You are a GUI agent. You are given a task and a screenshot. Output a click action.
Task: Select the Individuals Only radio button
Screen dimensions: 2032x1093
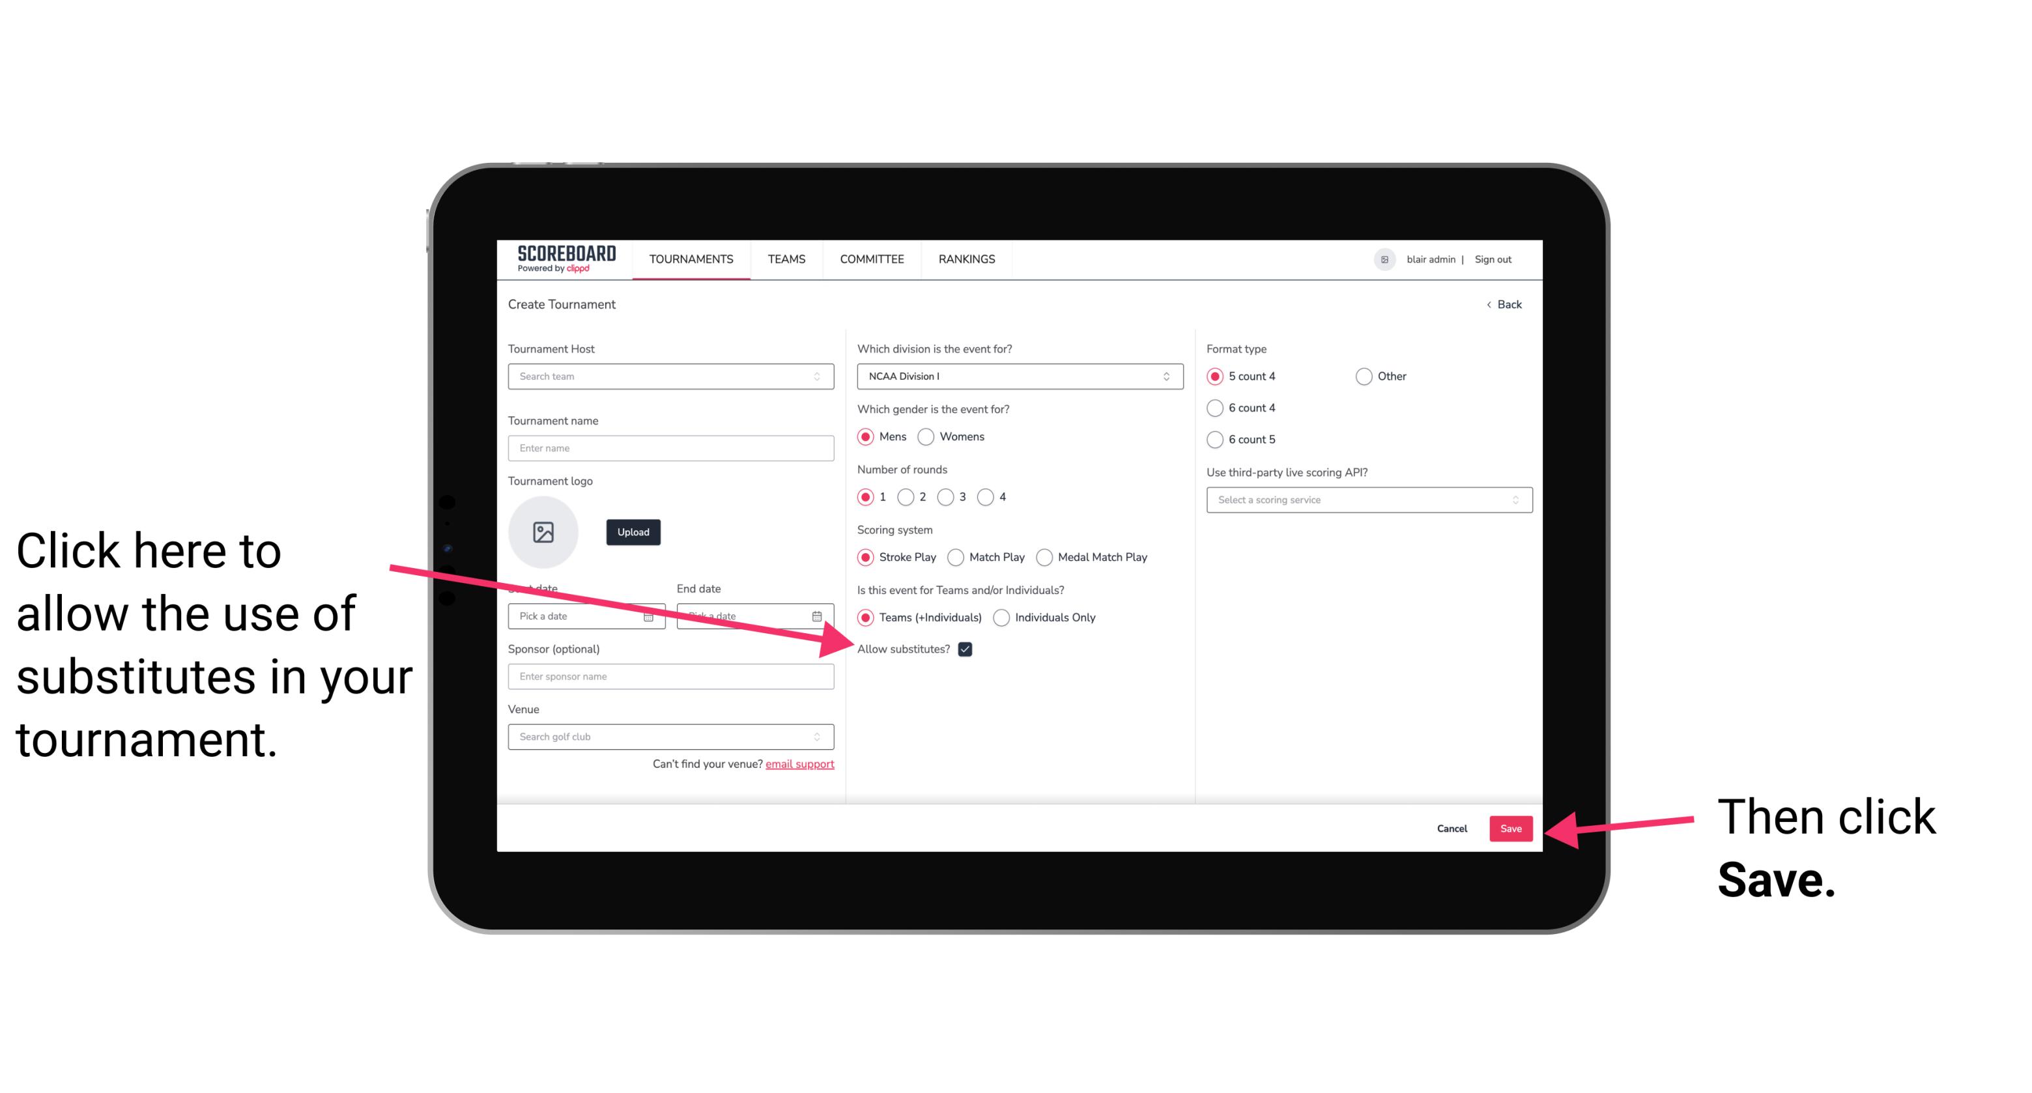point(1003,618)
